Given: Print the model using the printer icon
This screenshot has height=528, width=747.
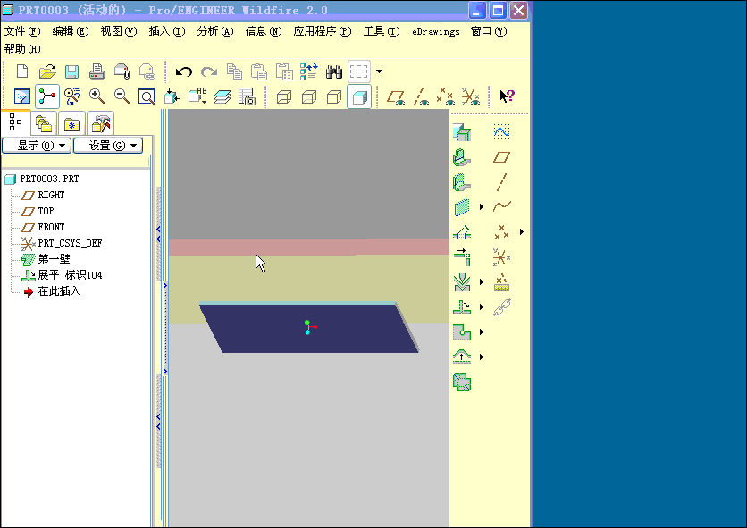Looking at the screenshot, I should [x=97, y=71].
